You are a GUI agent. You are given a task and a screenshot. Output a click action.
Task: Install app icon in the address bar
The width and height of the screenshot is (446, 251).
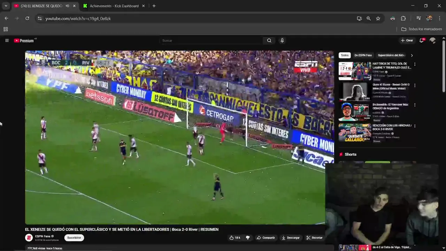(x=359, y=18)
